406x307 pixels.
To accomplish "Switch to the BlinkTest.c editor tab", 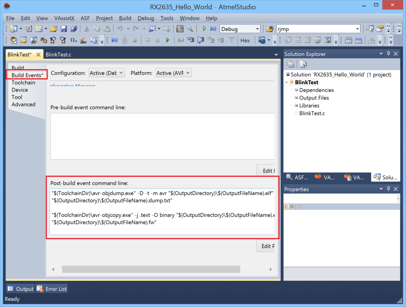I will pyautogui.click(x=59, y=55).
